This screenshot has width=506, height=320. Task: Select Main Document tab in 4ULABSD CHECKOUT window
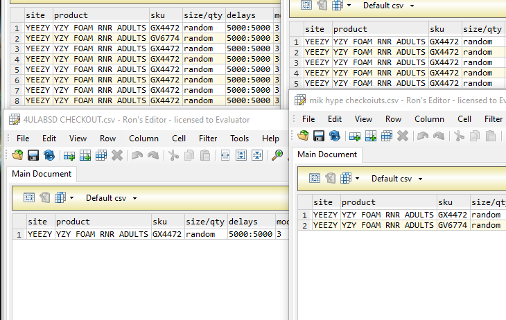pyautogui.click(x=42, y=174)
